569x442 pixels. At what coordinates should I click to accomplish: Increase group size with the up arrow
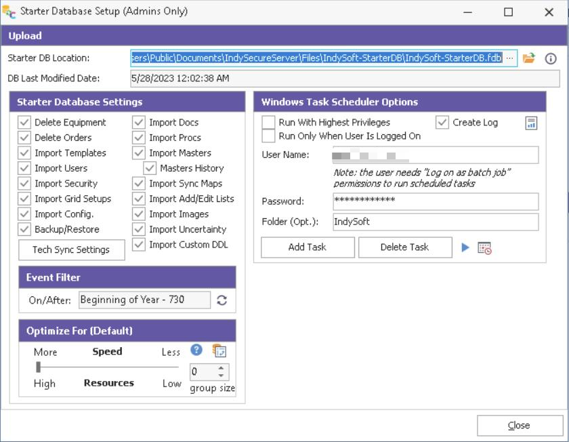pos(221,368)
